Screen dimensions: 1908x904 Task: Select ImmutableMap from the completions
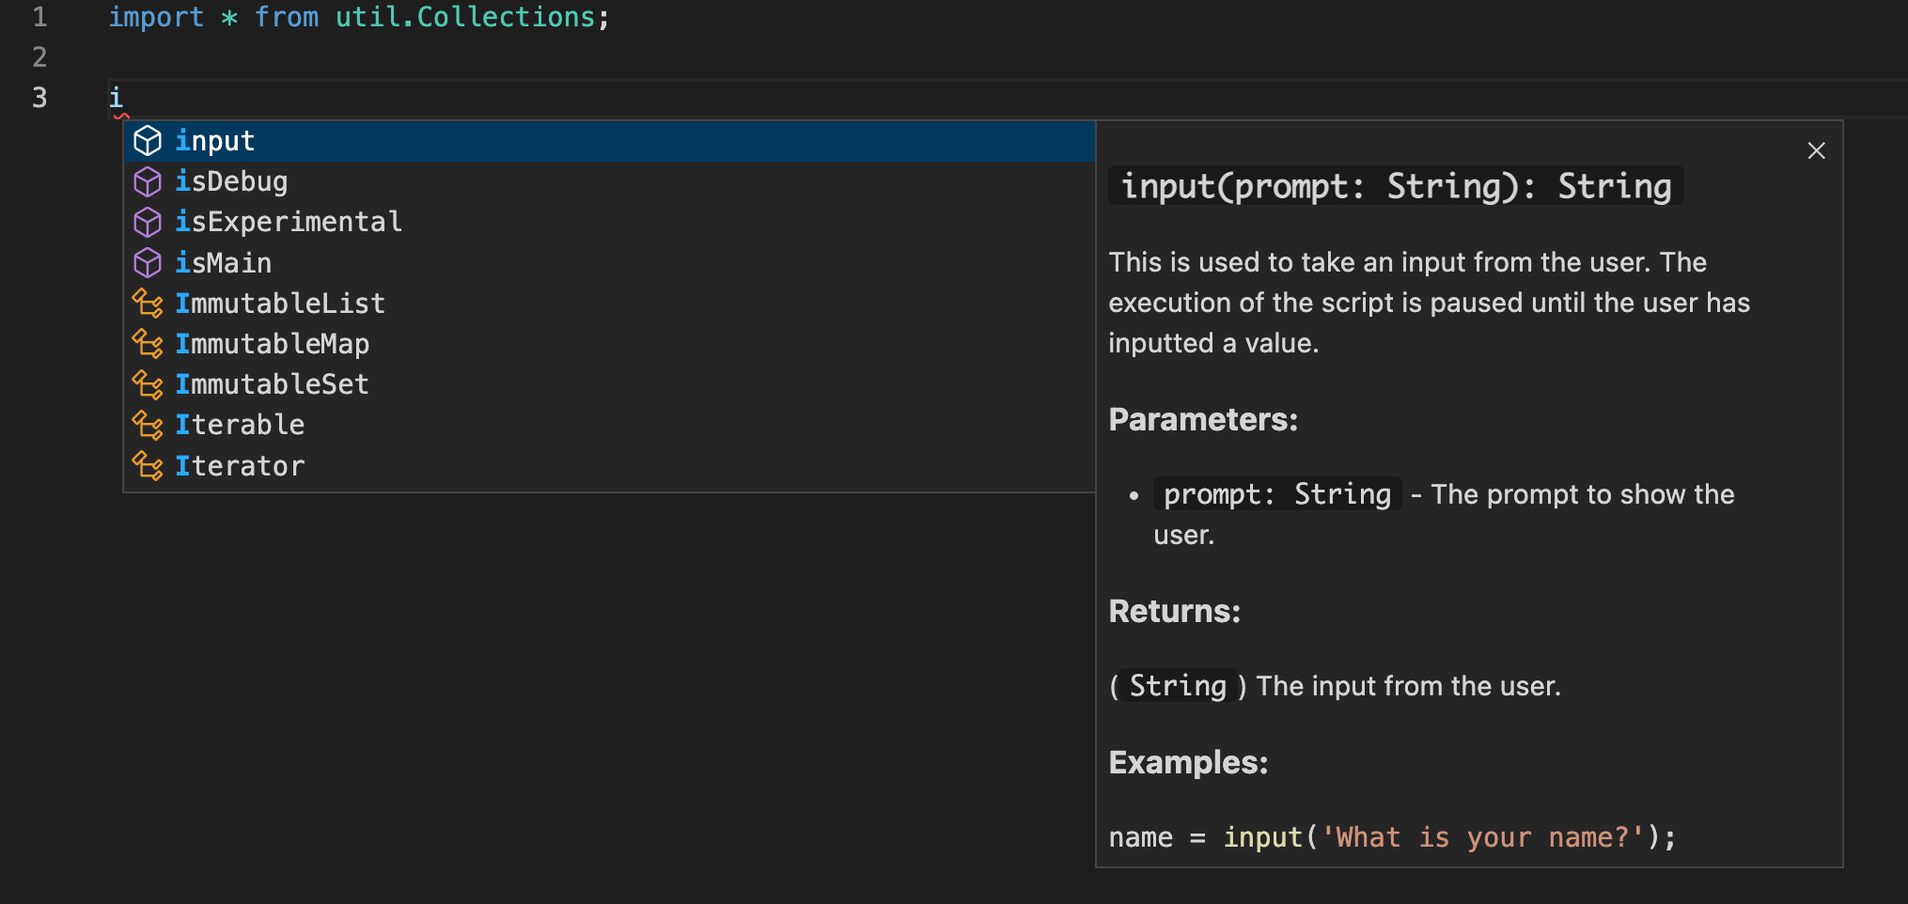point(273,344)
